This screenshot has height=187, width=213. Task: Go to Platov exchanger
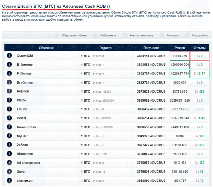pos(21,100)
